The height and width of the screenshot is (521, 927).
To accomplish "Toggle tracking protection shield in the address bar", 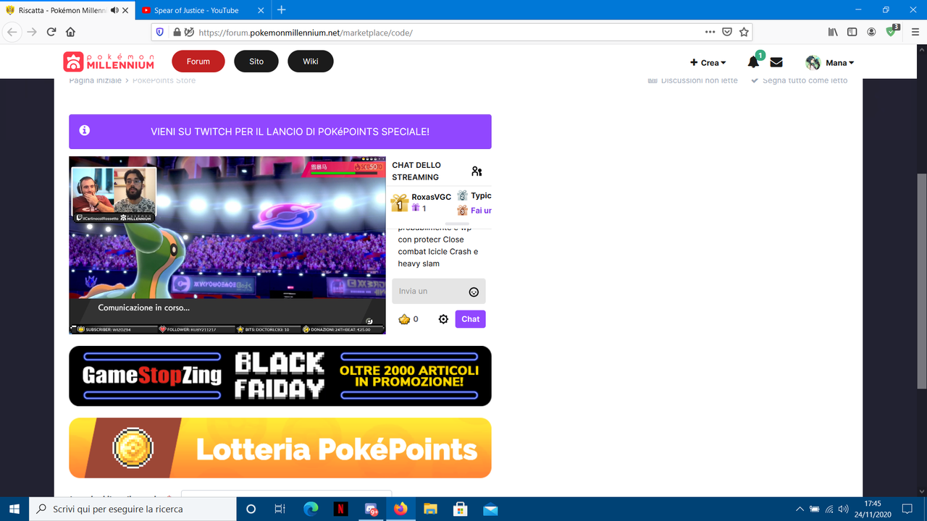I will (x=159, y=32).
